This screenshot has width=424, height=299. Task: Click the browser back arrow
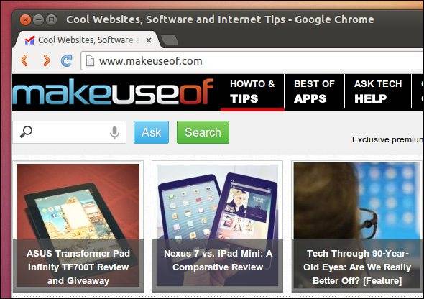coord(24,60)
